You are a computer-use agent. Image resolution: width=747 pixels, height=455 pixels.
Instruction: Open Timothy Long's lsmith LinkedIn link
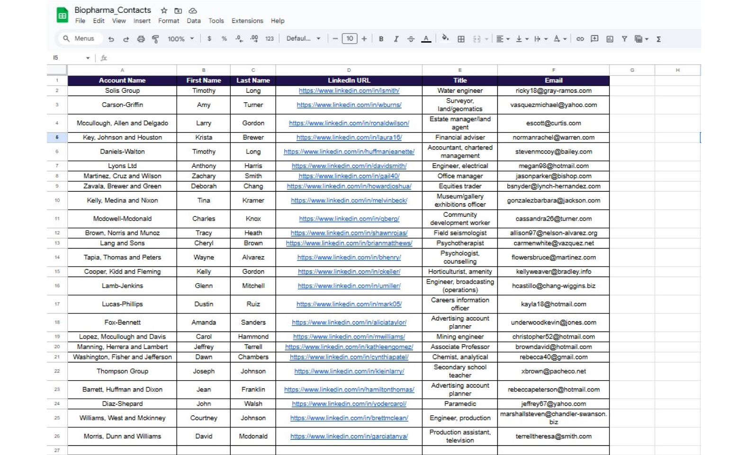(349, 90)
